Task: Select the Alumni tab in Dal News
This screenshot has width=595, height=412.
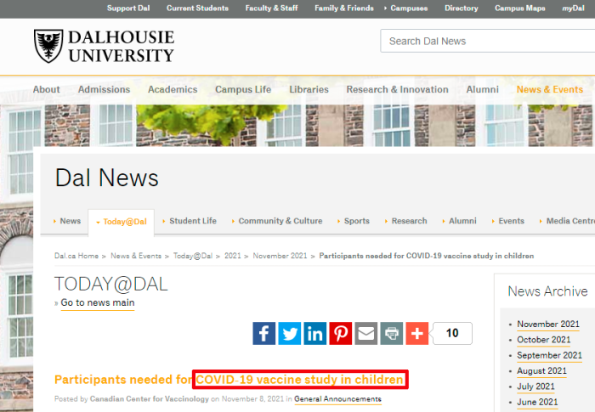Action: (459, 221)
